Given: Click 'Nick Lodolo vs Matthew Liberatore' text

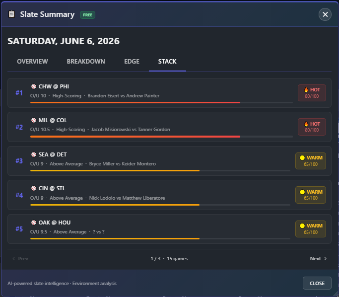Looking at the screenshot, I should pyautogui.click(x=127, y=198).
